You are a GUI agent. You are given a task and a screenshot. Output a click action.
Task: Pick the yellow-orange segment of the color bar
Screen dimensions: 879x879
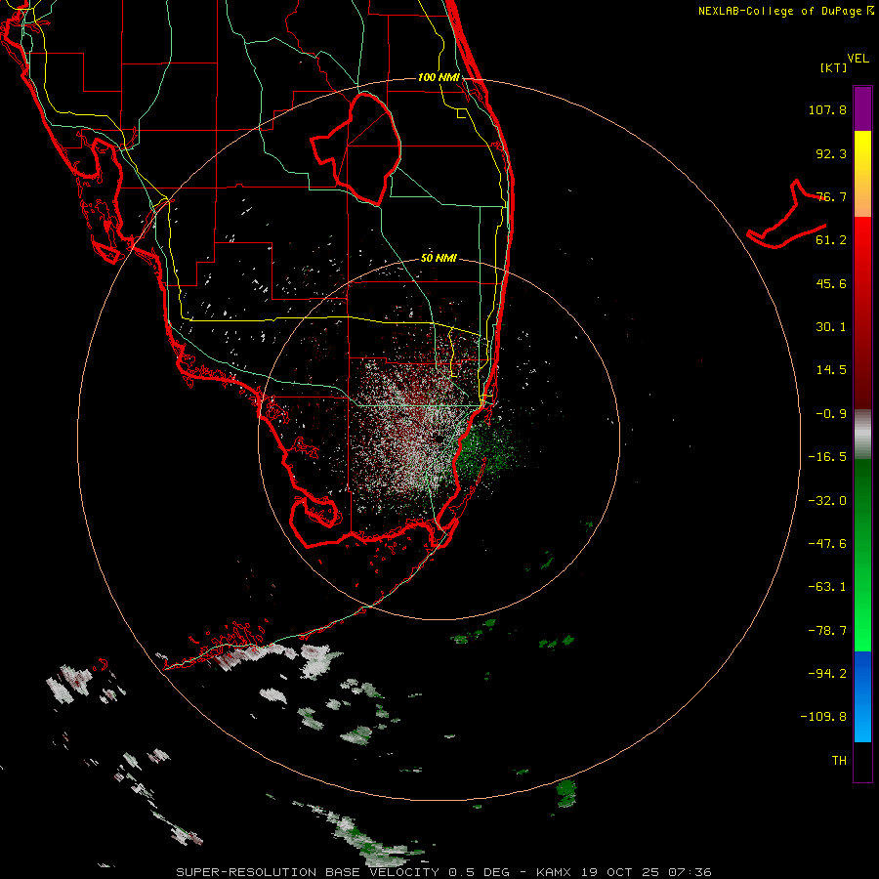coord(862,174)
